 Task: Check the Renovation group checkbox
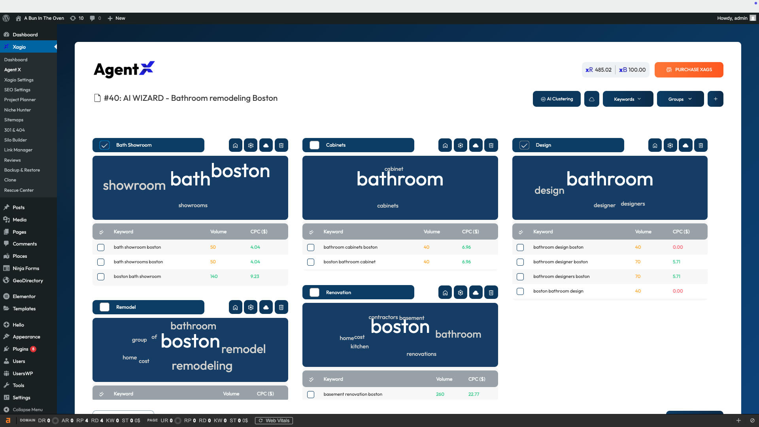[314, 293]
